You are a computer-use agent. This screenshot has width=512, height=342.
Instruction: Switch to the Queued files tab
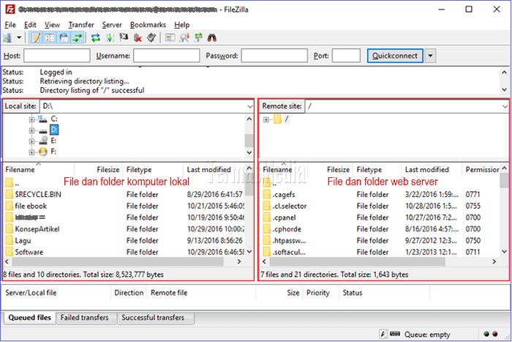pos(29,318)
